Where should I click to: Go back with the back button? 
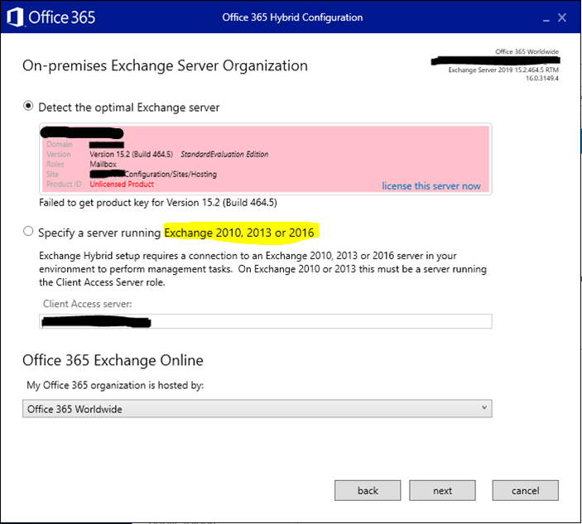point(368,491)
